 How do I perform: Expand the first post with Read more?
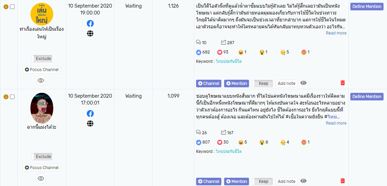tap(336, 33)
